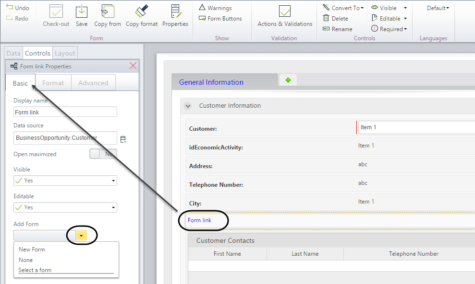Save the form with Save icon
Screen dimensions: 475x284
[x=82, y=11]
